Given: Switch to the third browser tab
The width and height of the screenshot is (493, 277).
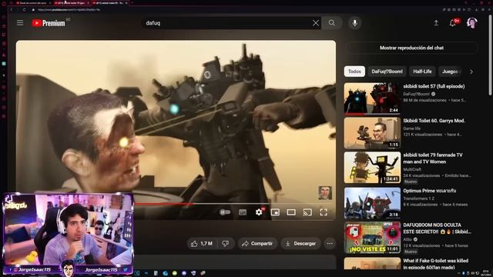Looking at the screenshot, I should point(110,3).
